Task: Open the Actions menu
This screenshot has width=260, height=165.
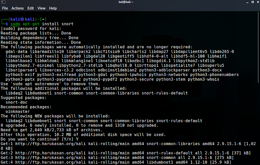Action: (x=17, y=8)
